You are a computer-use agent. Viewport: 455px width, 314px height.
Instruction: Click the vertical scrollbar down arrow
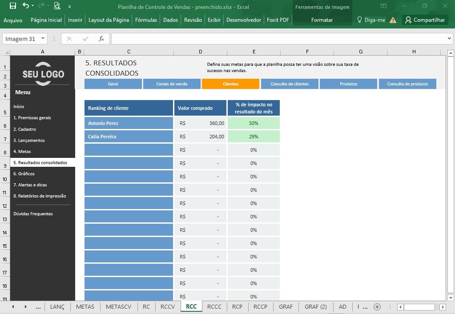pos(451,298)
